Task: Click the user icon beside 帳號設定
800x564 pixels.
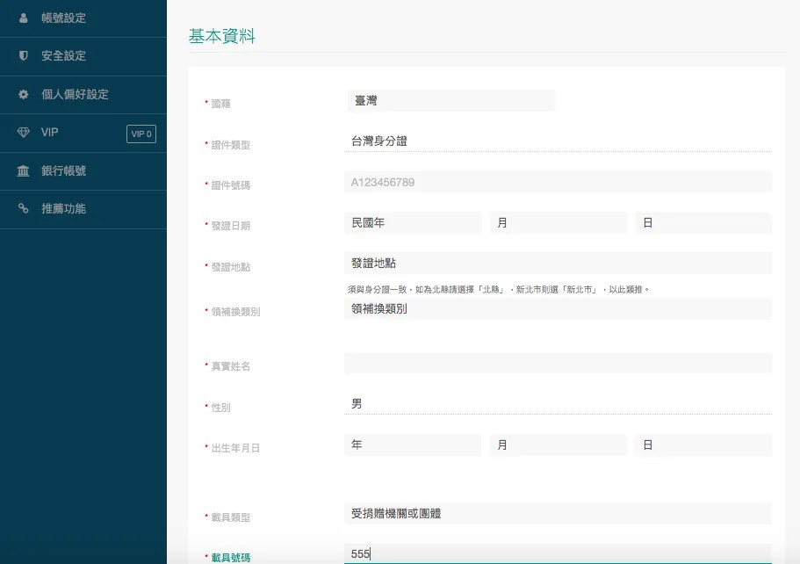Action: pos(23,18)
